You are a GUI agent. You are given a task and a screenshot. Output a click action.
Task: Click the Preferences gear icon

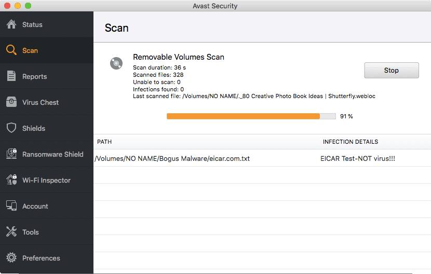(x=11, y=257)
